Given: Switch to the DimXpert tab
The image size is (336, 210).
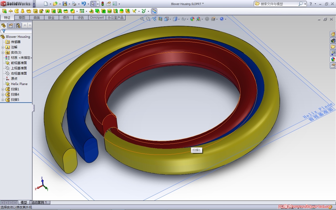Looking at the screenshot, I should point(97,18).
